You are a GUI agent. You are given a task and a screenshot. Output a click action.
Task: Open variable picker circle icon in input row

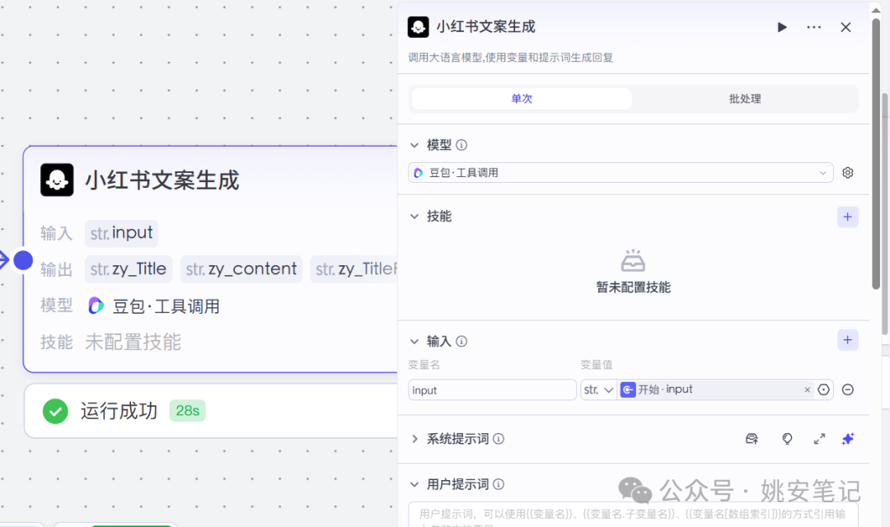[823, 389]
